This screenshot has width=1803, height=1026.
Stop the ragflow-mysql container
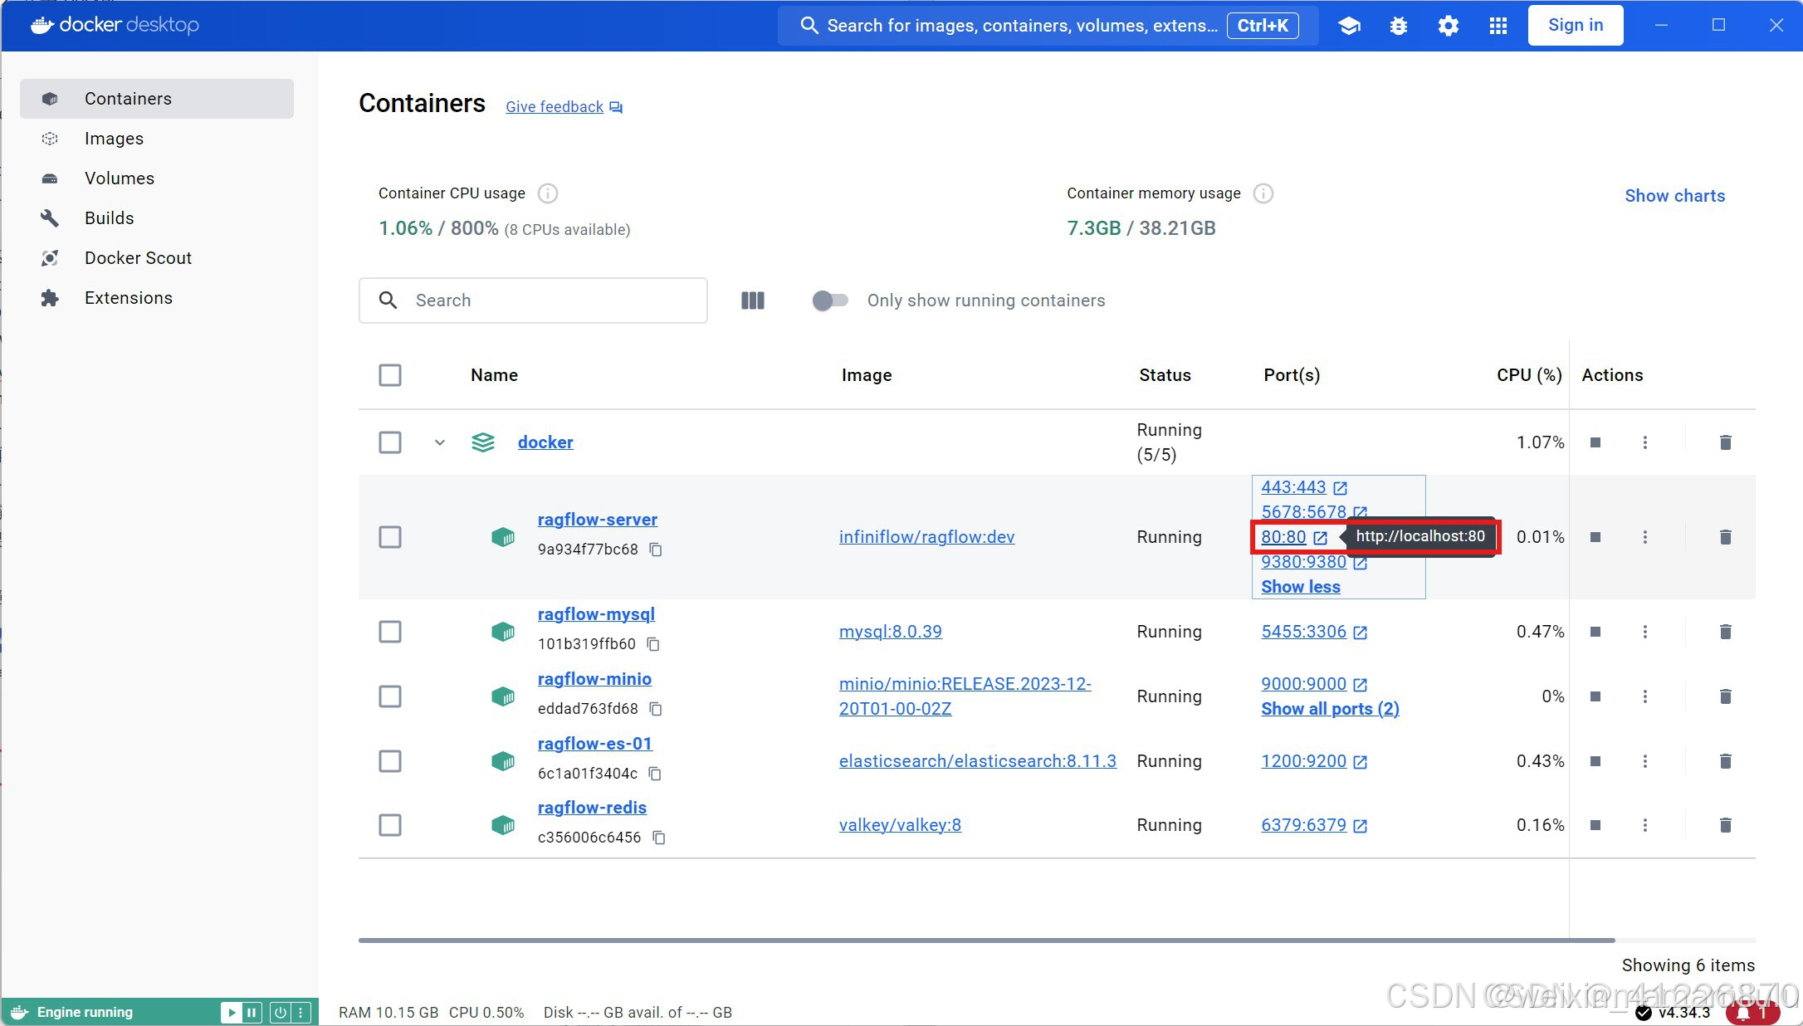(1595, 632)
